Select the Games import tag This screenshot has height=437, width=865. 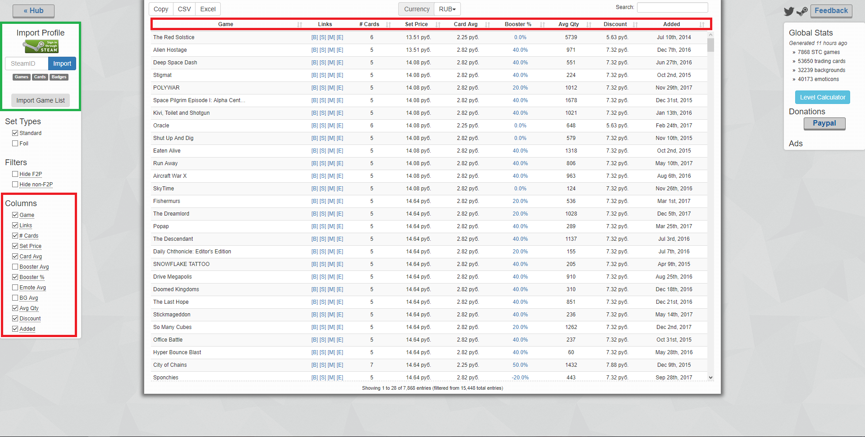point(21,77)
